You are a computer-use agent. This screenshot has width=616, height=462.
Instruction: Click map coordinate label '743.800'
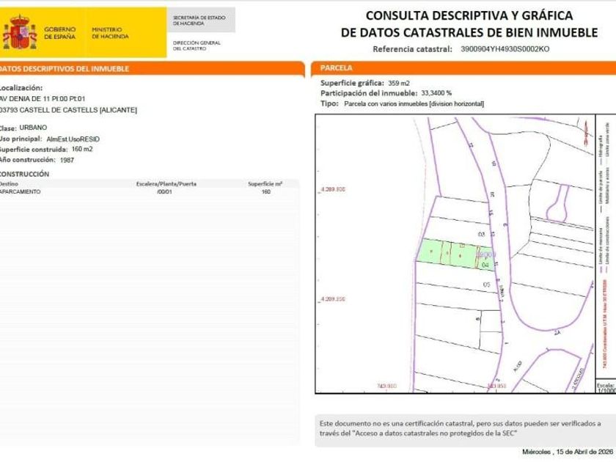point(387,386)
